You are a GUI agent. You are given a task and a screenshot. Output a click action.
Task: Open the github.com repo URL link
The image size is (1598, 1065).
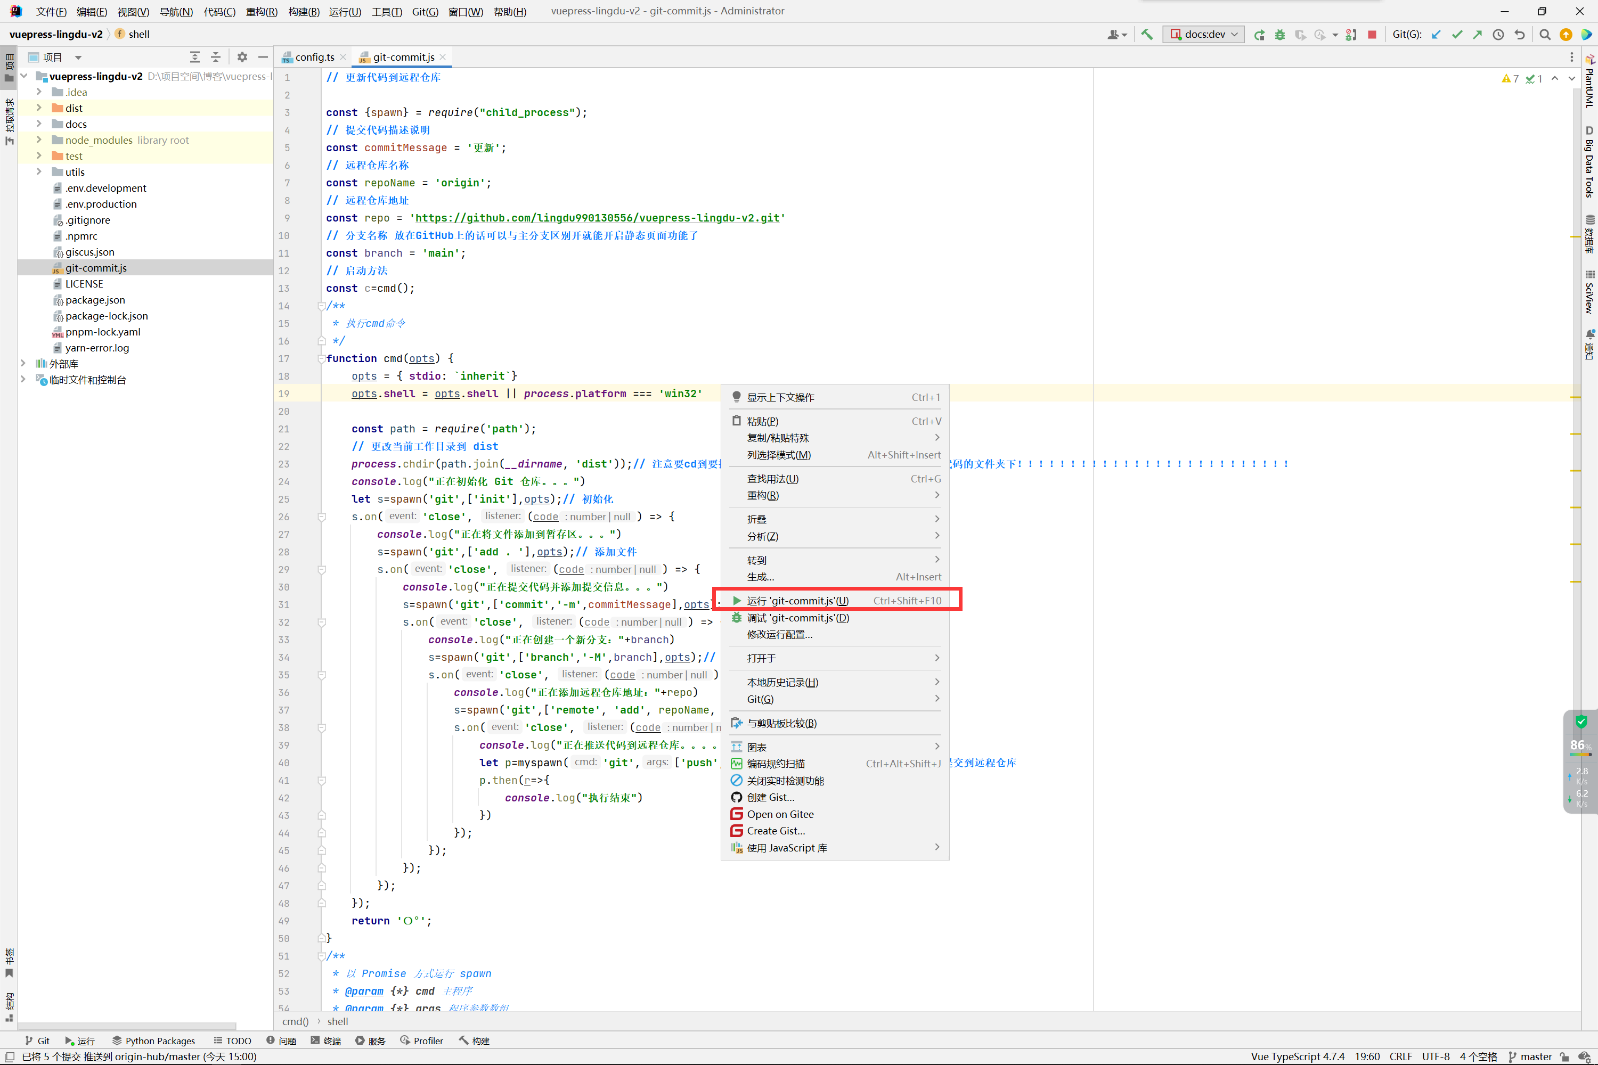click(597, 218)
